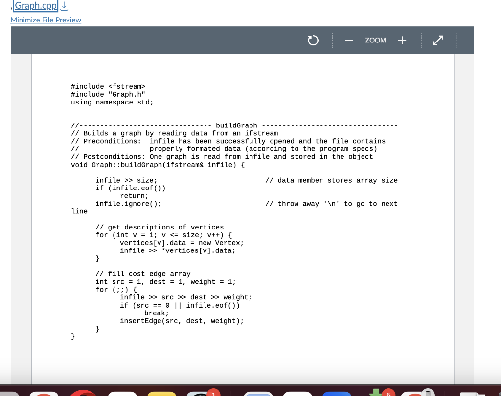Open the blue app icon in the Dock
Viewport: 501px width, 396px height.
338,394
